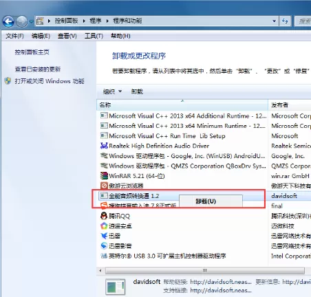311x297 pixels.
Task: Sort by the 发布者 column header
Action: pyautogui.click(x=290, y=105)
